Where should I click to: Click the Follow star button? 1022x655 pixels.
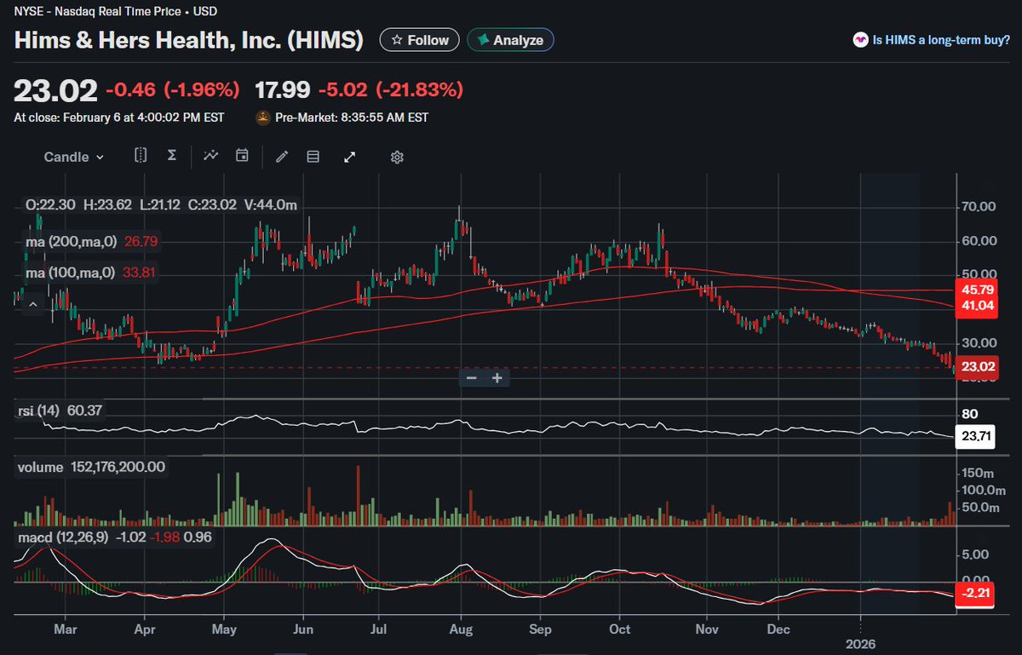pyautogui.click(x=420, y=40)
